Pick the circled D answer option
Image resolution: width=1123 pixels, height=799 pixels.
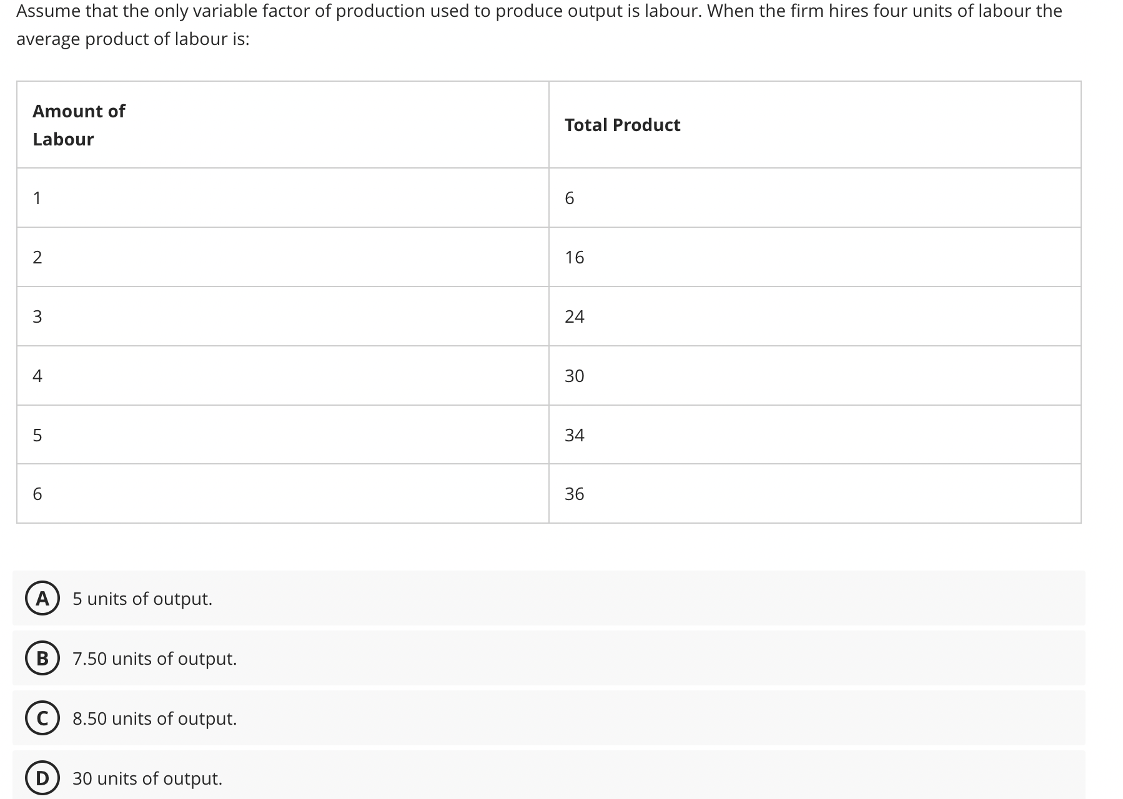pyautogui.click(x=42, y=778)
